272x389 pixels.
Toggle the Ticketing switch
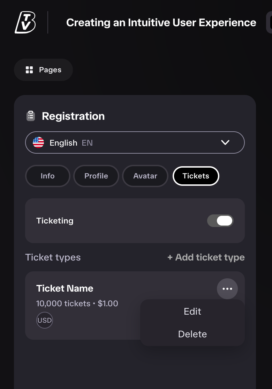pos(220,221)
